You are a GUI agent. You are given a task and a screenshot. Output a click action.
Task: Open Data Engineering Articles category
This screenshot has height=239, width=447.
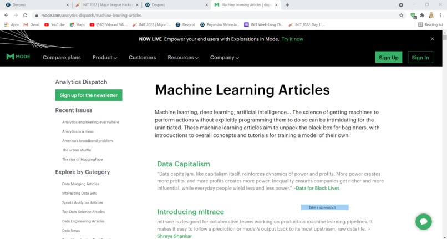click(x=83, y=221)
